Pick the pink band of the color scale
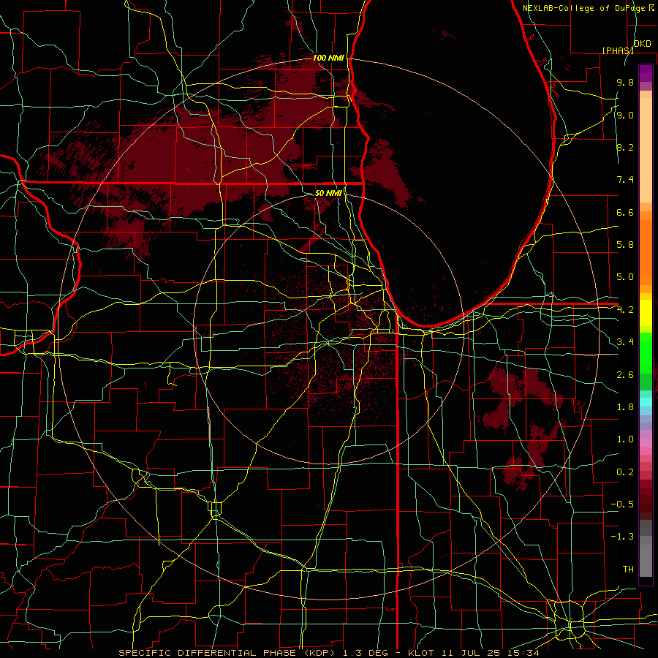Screen dimensions: 658x658 point(646,443)
